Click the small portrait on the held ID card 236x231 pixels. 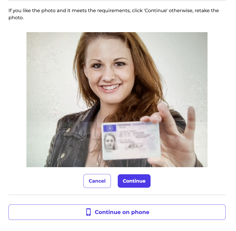coord(110,142)
